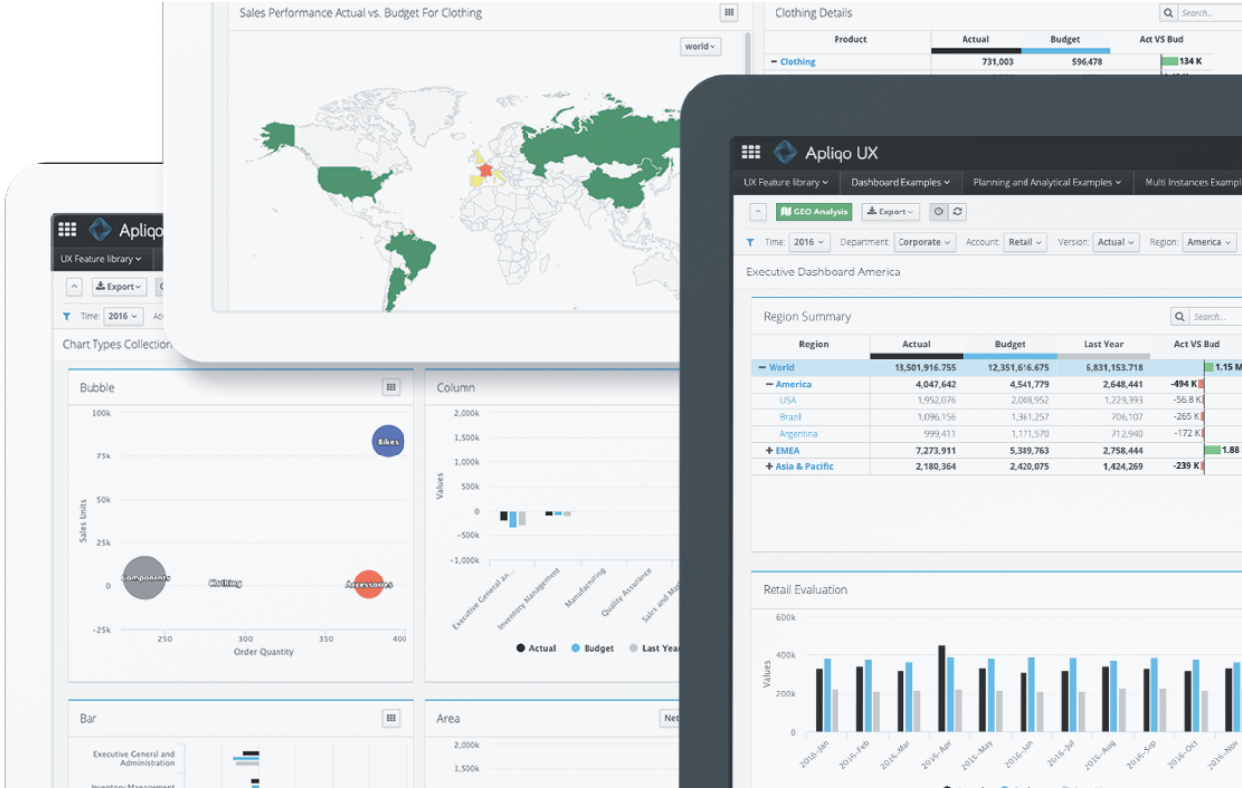Open the Argentina link in Region Summary
The image size is (1242, 788).
(x=798, y=434)
